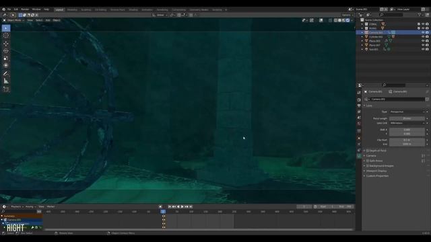Select the Annotate tool

6,73
